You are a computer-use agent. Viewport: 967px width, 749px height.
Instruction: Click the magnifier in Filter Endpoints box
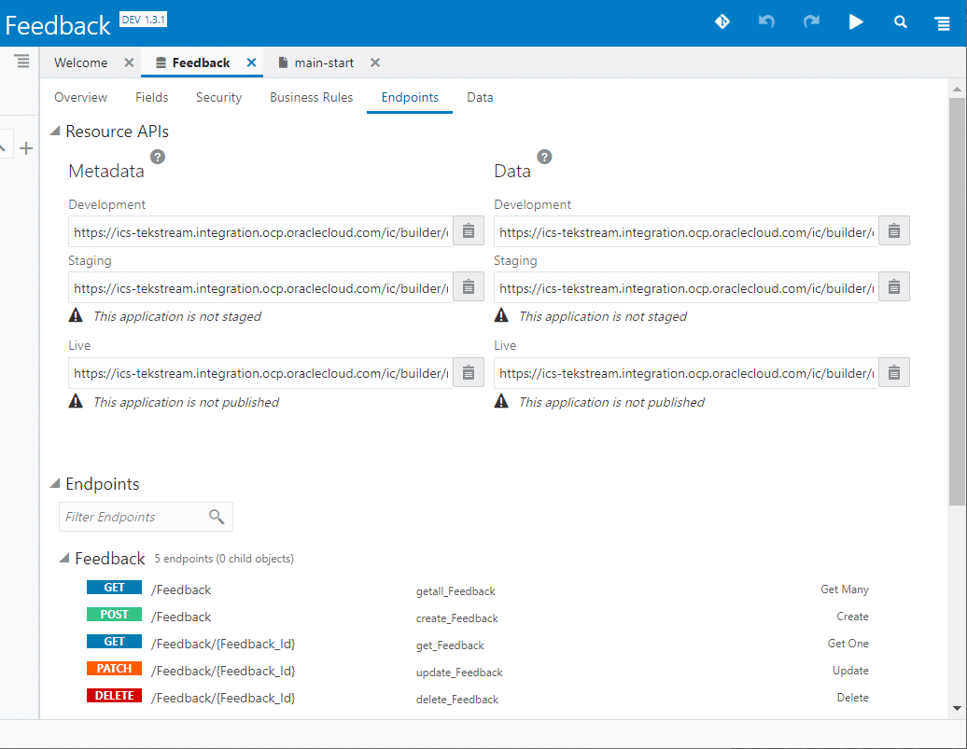[x=217, y=517]
